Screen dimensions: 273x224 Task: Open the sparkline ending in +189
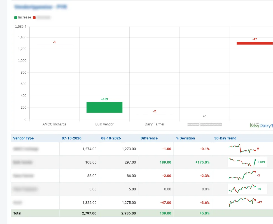248,162
